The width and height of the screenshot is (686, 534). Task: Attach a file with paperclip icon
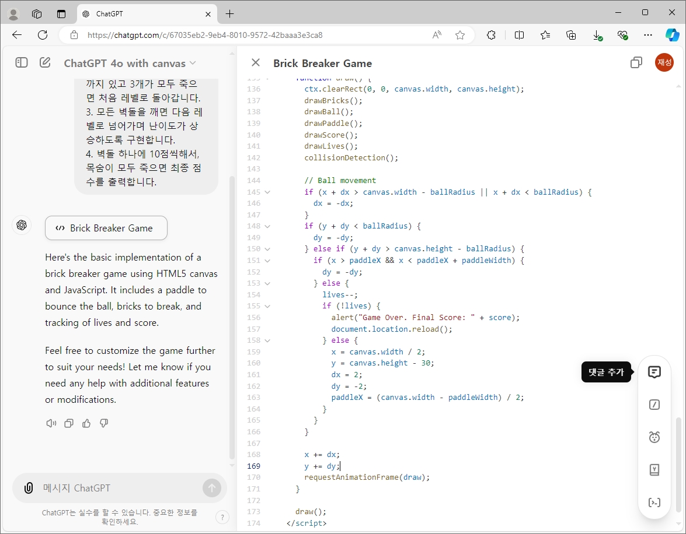point(29,488)
